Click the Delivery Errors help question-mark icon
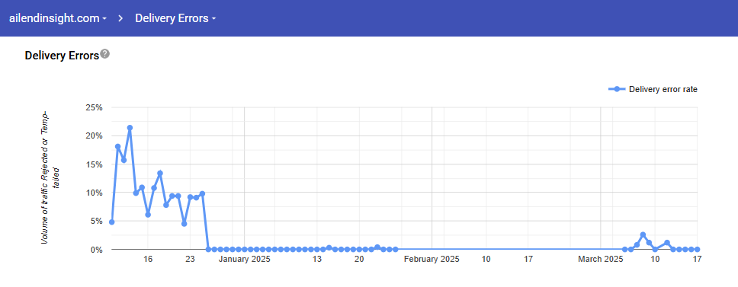 pyautogui.click(x=105, y=54)
